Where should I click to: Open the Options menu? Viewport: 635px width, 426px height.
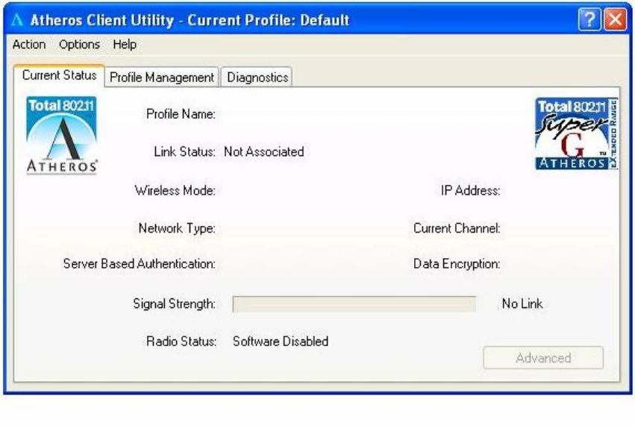[x=79, y=45]
